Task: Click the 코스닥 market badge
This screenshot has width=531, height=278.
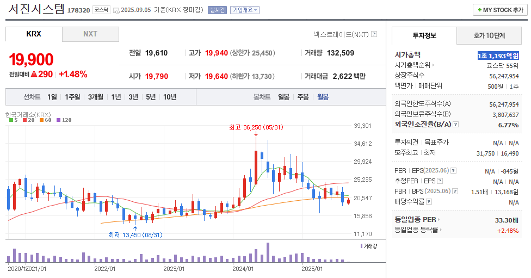Action: [101, 10]
